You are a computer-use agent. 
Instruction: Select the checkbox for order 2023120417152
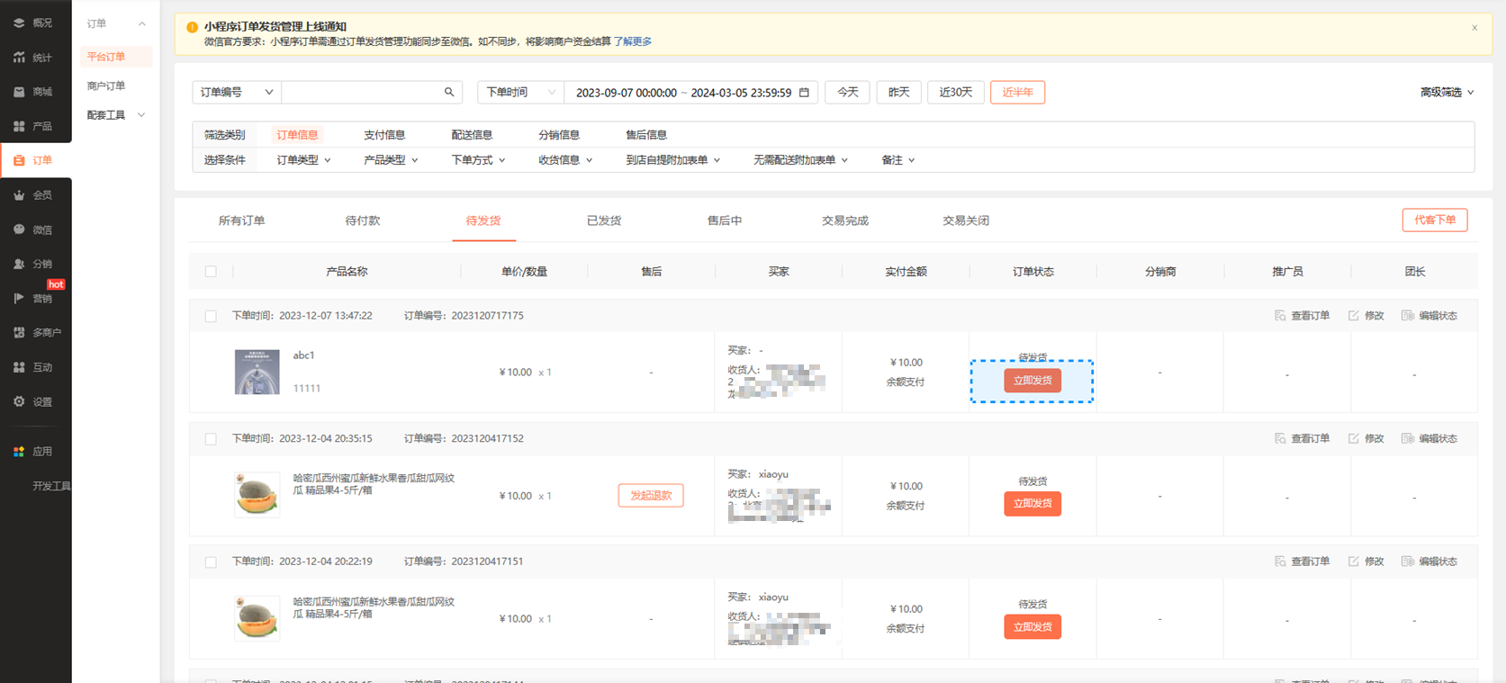211,439
